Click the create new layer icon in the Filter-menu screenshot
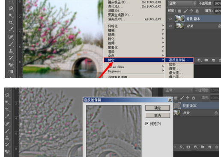 click(x=213, y=60)
